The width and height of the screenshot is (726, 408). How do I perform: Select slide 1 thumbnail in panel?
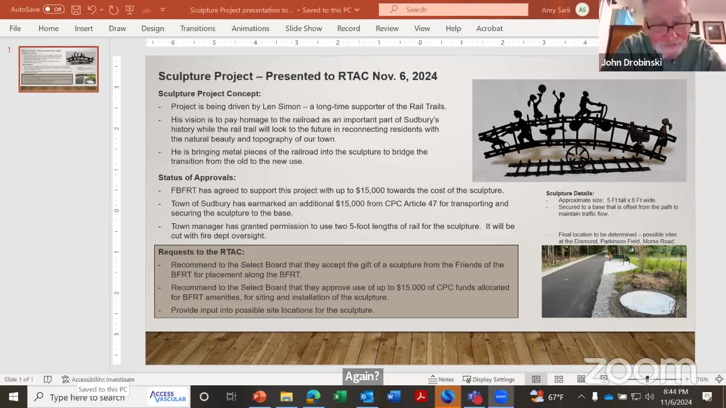(x=58, y=69)
